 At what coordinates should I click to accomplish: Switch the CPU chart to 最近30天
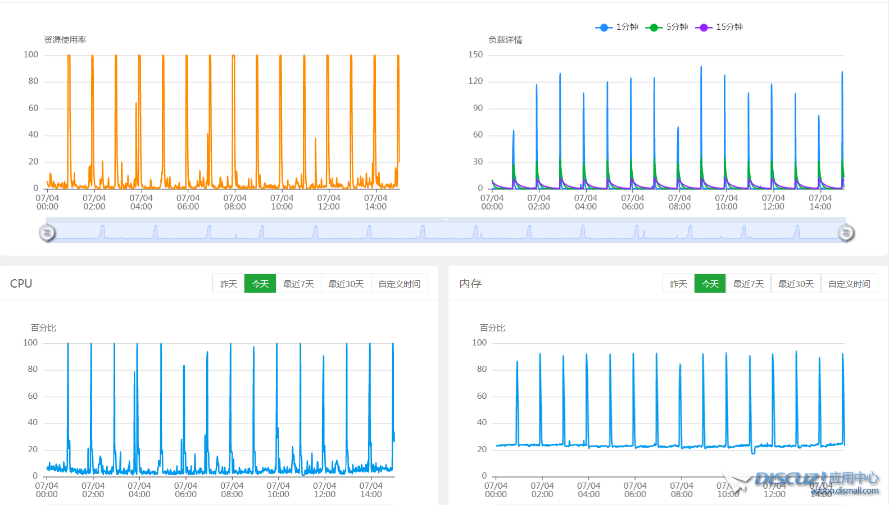[x=346, y=284]
